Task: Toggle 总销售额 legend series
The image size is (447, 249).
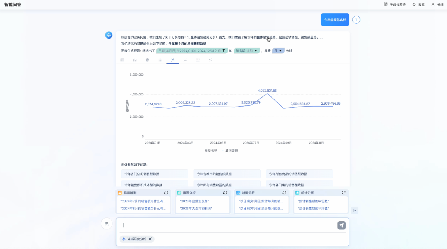Action: pos(229,150)
